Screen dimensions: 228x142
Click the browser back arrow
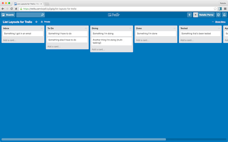(x=3, y=9)
